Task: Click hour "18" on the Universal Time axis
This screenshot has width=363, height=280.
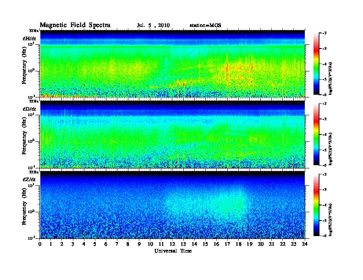Action: pyautogui.click(x=238, y=244)
